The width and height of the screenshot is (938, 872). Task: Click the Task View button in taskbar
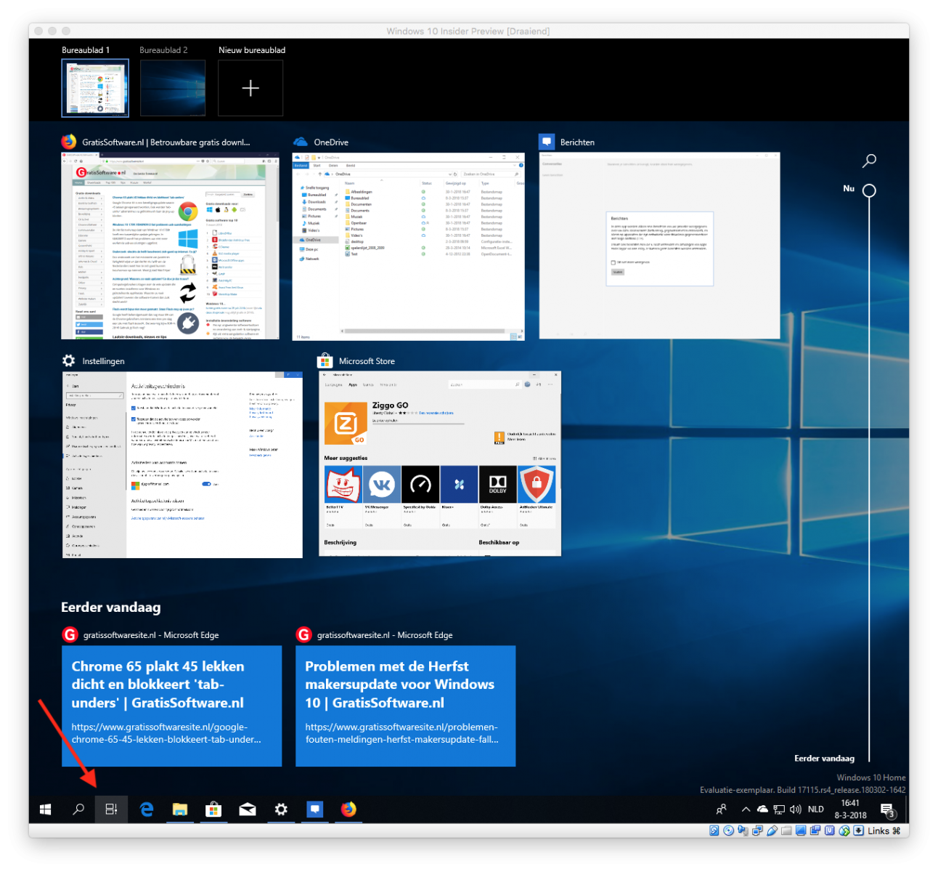111,809
